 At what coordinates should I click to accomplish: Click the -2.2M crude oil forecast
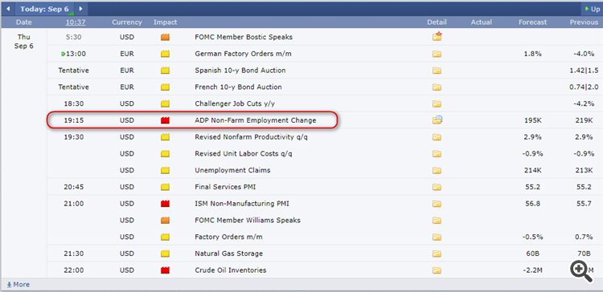pyautogui.click(x=532, y=270)
